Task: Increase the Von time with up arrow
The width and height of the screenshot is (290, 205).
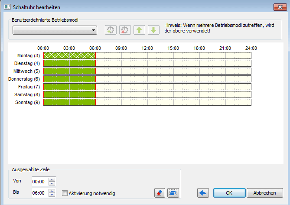Action: click(52, 179)
